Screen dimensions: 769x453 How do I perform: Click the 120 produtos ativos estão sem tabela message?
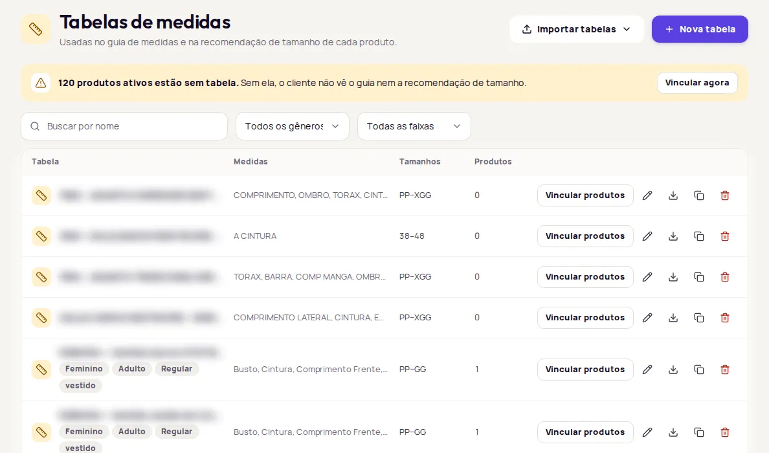pyautogui.click(x=149, y=83)
